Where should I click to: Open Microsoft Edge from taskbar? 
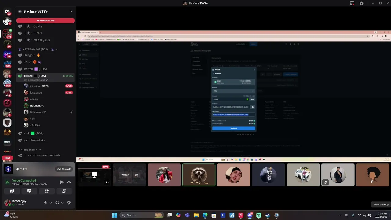click(205, 215)
